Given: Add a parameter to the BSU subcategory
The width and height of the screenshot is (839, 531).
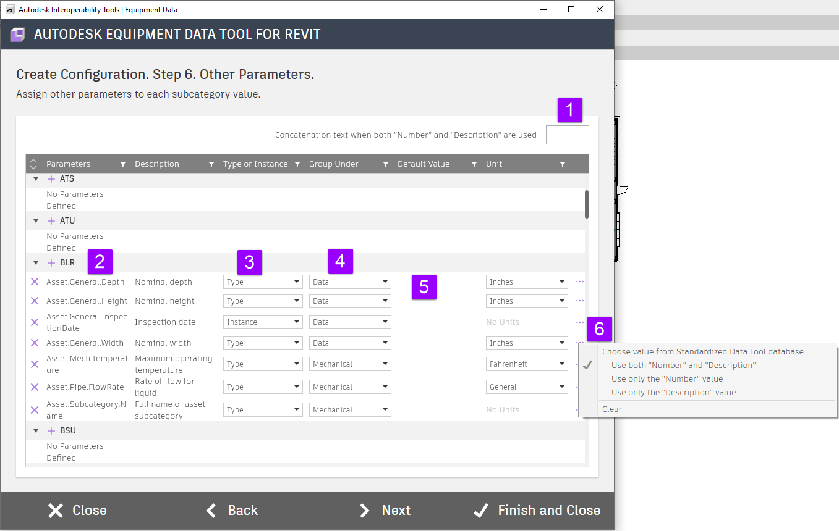Looking at the screenshot, I should (x=51, y=431).
